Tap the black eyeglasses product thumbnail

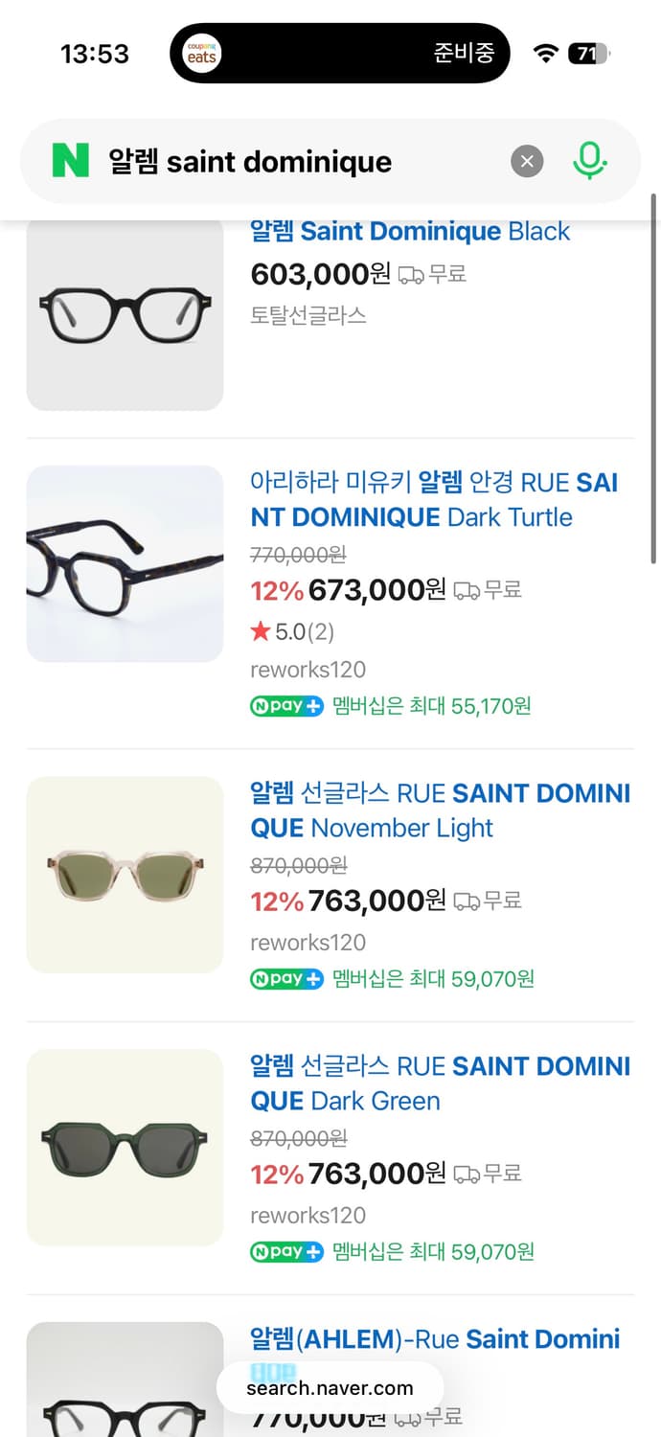125,315
